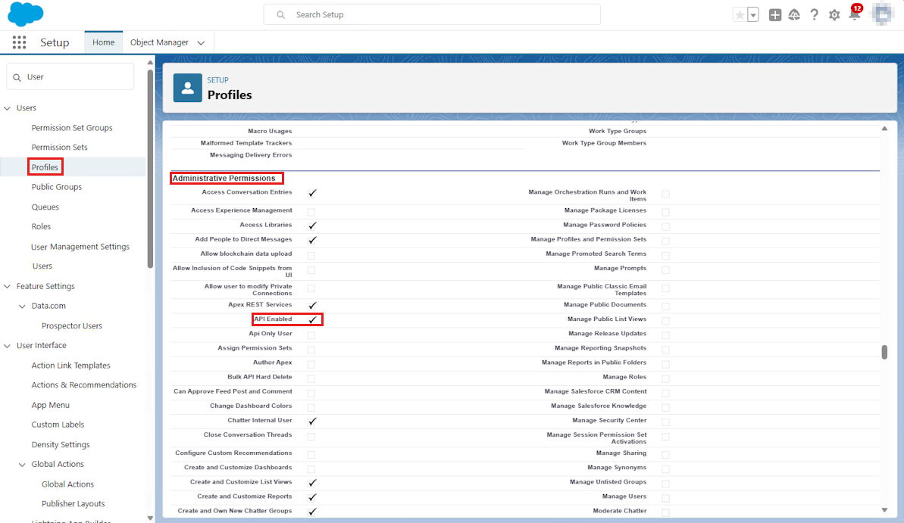Open Roles in sidebar
Screen dimensions: 904x523
[x=41, y=227]
